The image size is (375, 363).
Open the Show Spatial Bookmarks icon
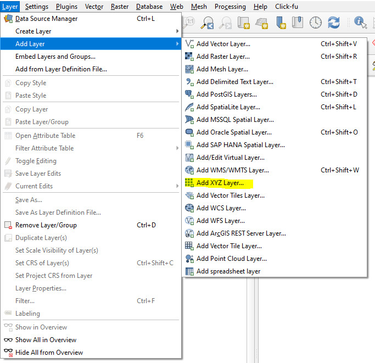click(298, 23)
